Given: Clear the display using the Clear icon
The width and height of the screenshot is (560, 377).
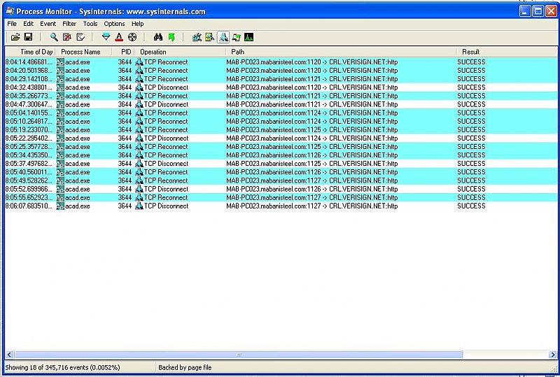Looking at the screenshot, I should [x=80, y=37].
